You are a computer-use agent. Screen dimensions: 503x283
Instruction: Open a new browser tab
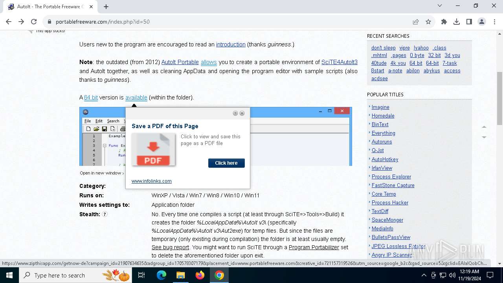(106, 7)
